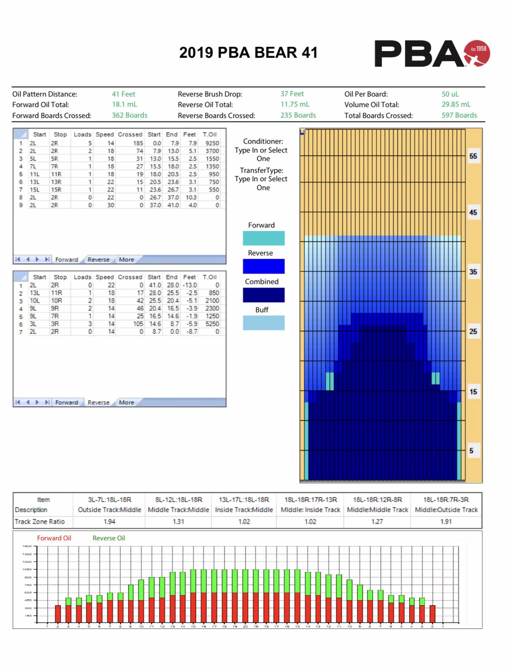Click the '5250' T.Oil cell
Image resolution: width=509 pixels, height=668 pixels.
click(x=212, y=324)
